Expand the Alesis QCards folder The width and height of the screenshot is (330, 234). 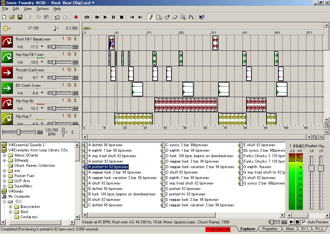click(4, 155)
